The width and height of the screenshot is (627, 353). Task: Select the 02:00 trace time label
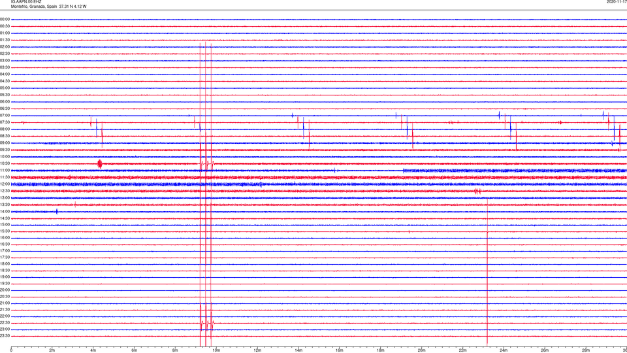coord(5,47)
